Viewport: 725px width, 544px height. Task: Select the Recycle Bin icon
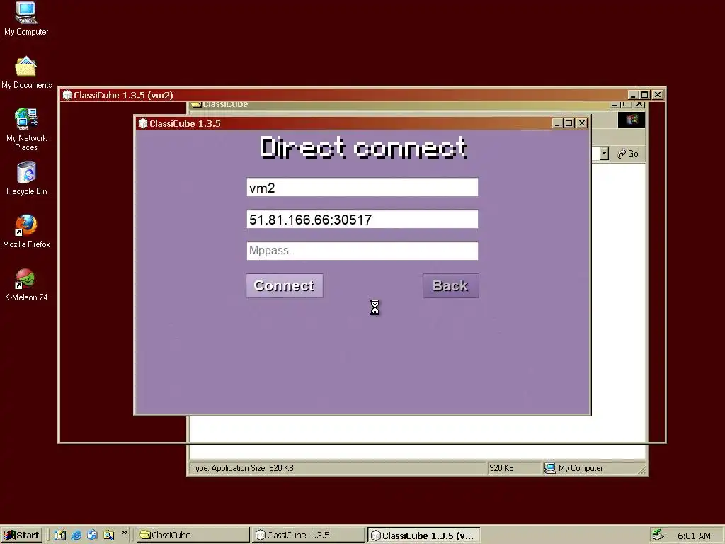(x=26, y=178)
